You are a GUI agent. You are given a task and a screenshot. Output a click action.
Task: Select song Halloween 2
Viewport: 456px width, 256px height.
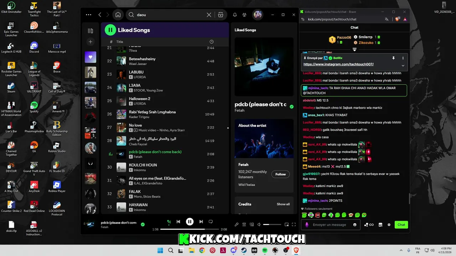(165, 101)
